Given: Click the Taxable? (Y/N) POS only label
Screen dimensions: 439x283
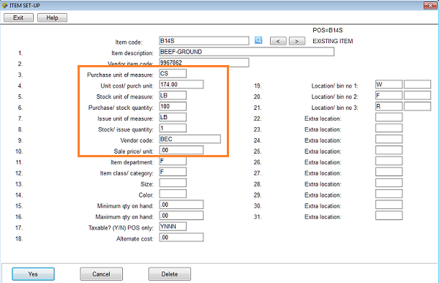Looking at the screenshot, I should pyautogui.click(x=121, y=228).
